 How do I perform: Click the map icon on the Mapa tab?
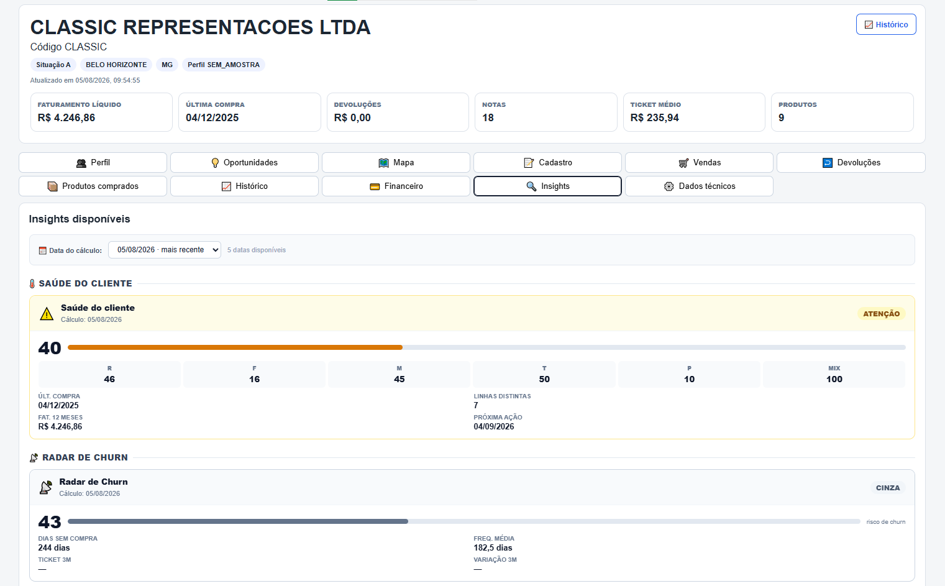(384, 163)
